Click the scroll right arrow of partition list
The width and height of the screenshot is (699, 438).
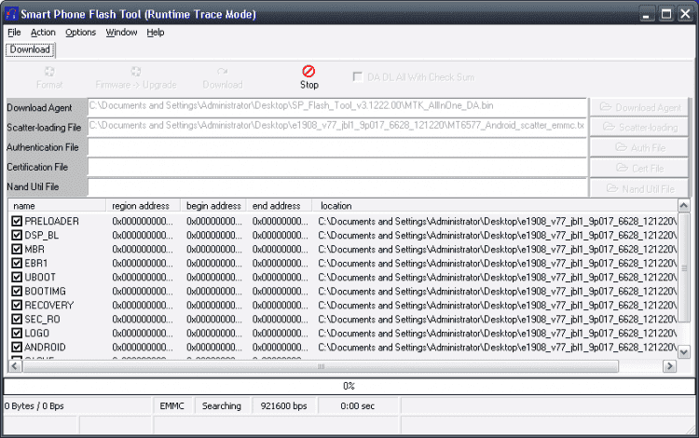[669, 366]
